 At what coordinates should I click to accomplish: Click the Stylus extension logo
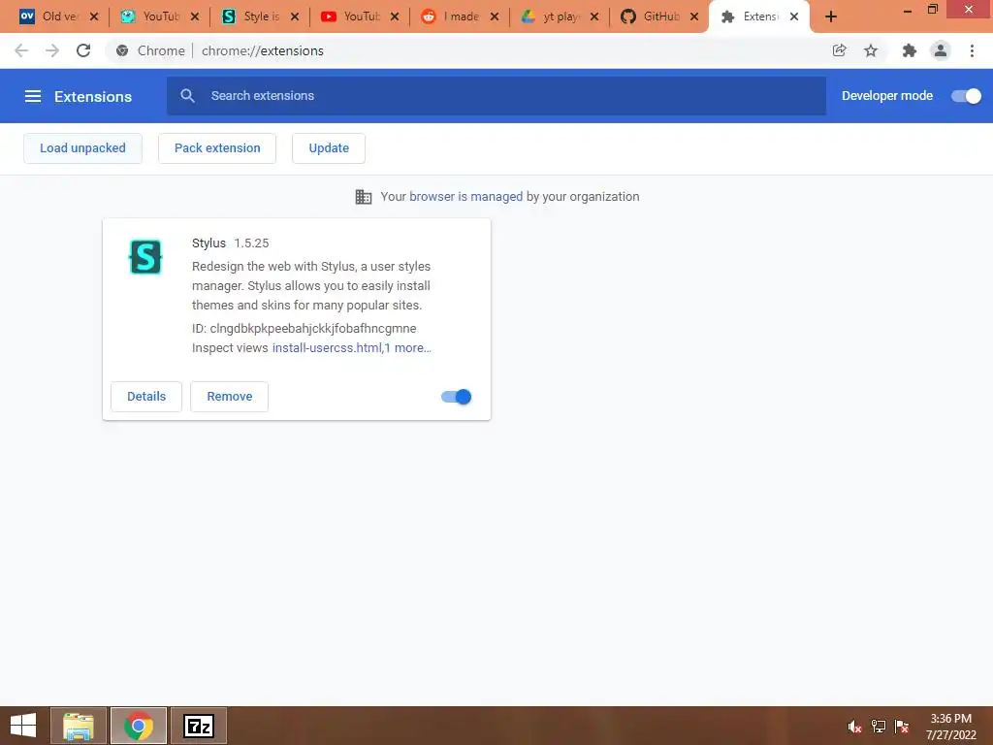(145, 256)
